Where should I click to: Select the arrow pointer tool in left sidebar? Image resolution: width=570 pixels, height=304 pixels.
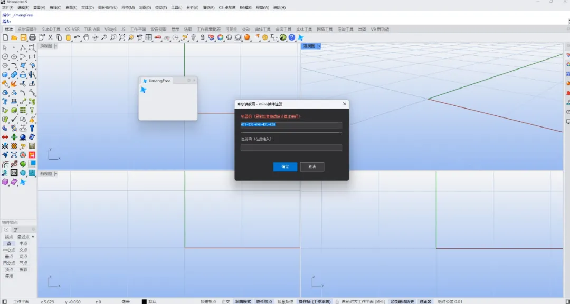5,48
